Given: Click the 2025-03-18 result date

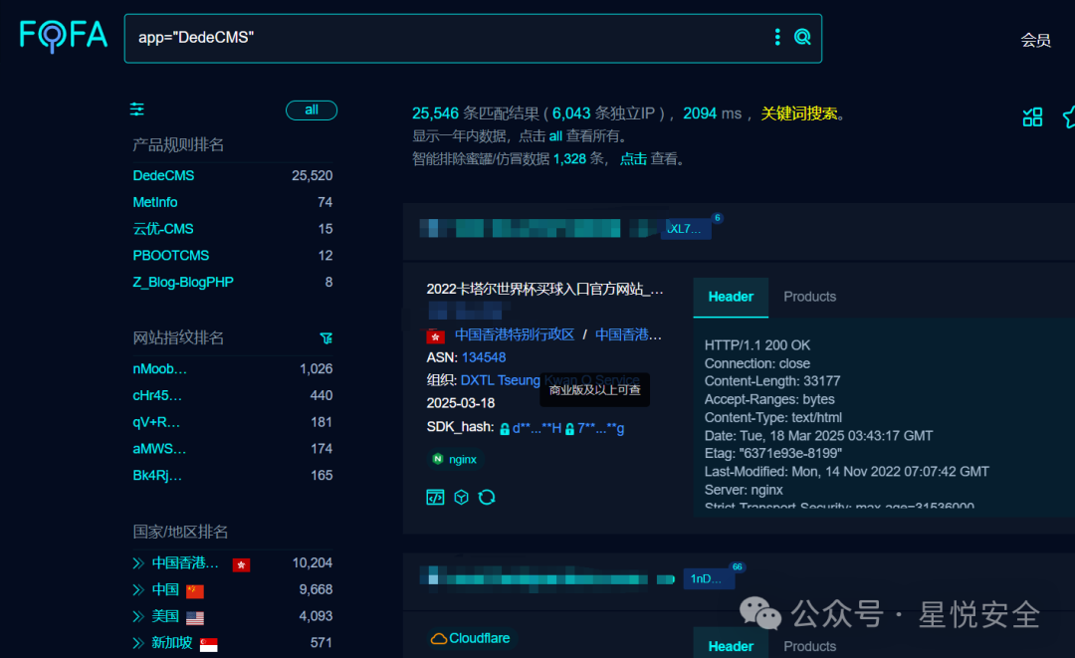Looking at the screenshot, I should point(461,403).
